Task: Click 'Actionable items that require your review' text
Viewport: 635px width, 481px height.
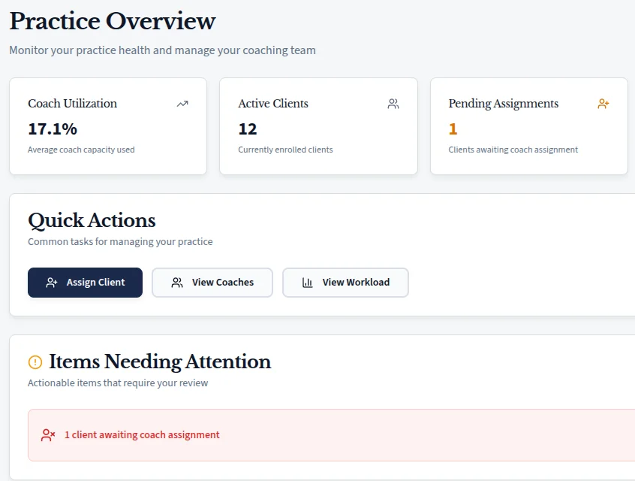Action: coord(118,383)
